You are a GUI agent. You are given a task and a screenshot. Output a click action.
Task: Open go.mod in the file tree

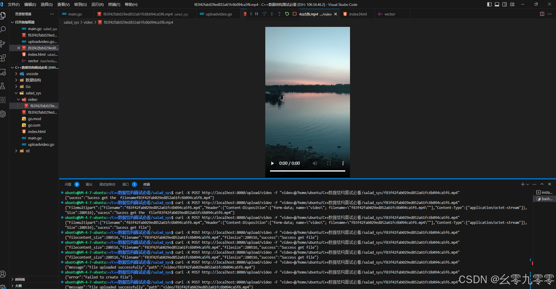(34, 119)
